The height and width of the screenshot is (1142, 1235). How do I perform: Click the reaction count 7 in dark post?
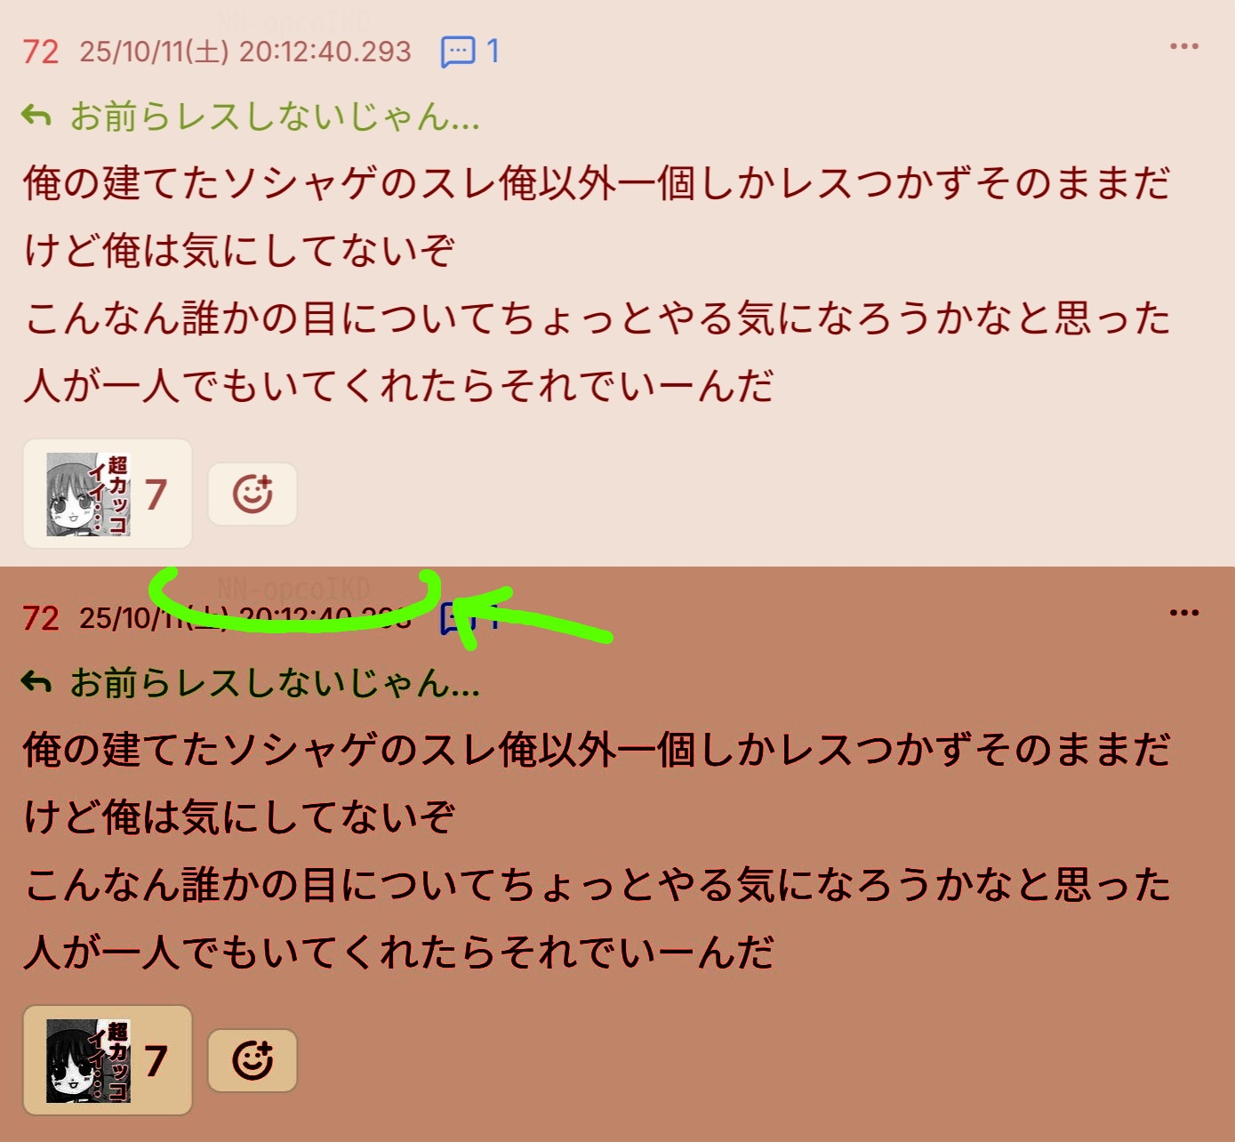[156, 1060]
